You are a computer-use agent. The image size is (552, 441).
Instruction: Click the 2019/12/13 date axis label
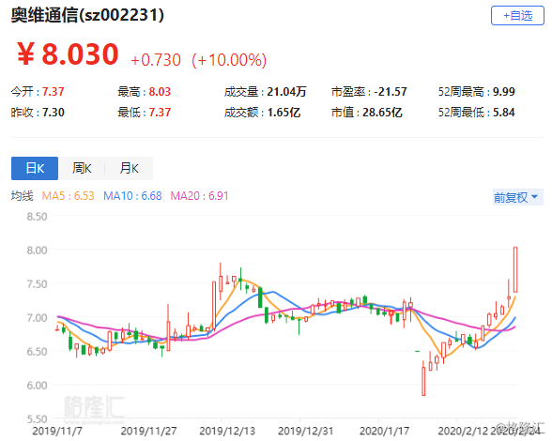point(227,431)
